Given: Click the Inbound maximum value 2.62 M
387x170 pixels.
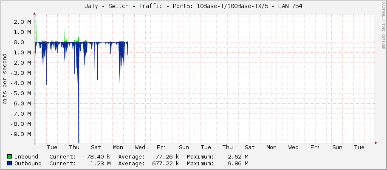Looking at the screenshot, I should [238, 157].
